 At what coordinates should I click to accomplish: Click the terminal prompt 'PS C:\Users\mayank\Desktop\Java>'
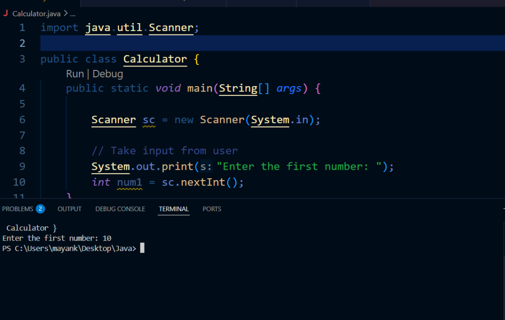69,249
